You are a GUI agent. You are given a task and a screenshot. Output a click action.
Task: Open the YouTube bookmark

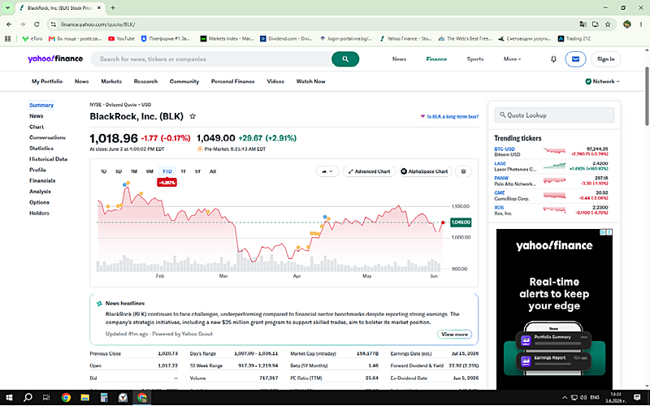coord(121,38)
